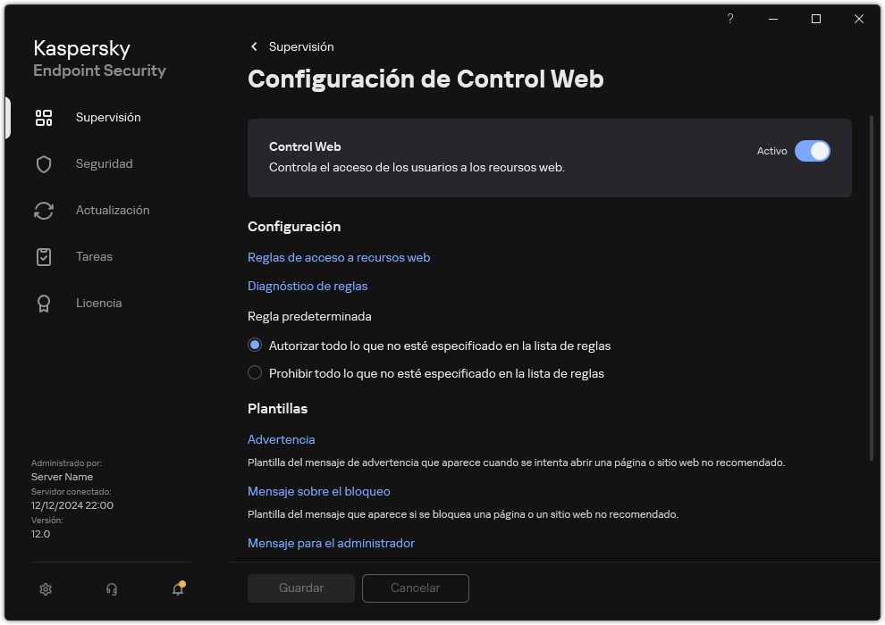Edit the Advertencia message template
This screenshot has height=625, width=885.
click(281, 439)
